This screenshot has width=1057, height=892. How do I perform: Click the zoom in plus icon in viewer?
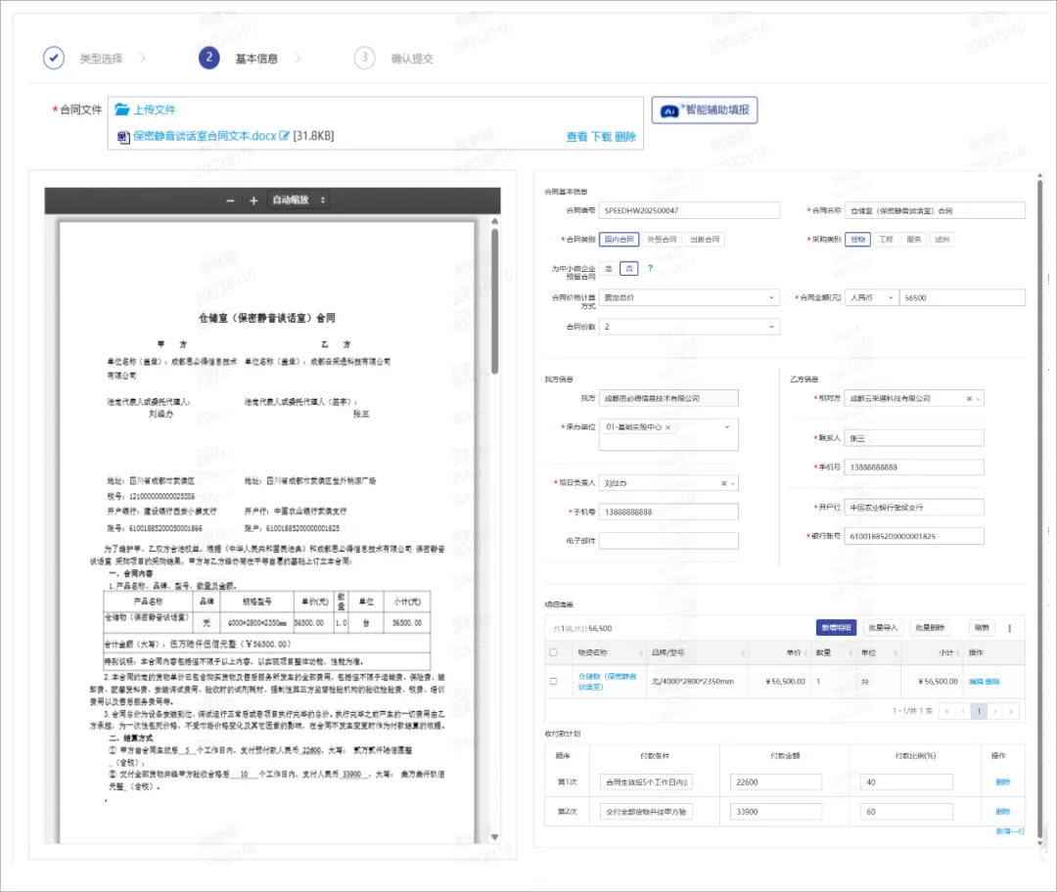253,201
